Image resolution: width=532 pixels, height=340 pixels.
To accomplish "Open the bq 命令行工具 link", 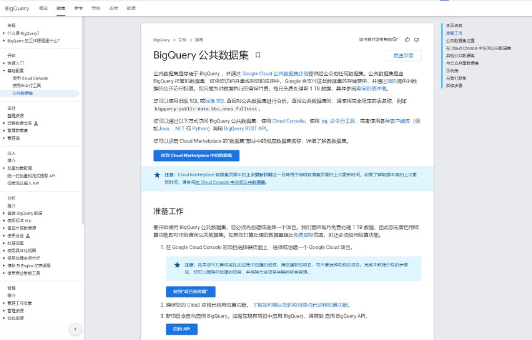I will click(x=338, y=121).
